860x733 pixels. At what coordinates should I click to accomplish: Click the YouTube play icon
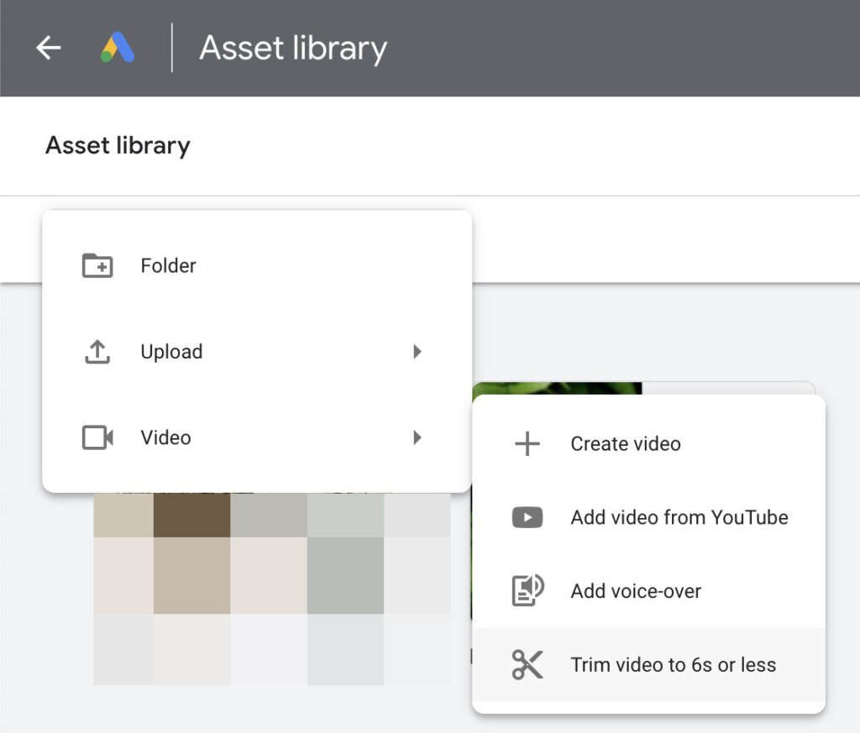[527, 517]
